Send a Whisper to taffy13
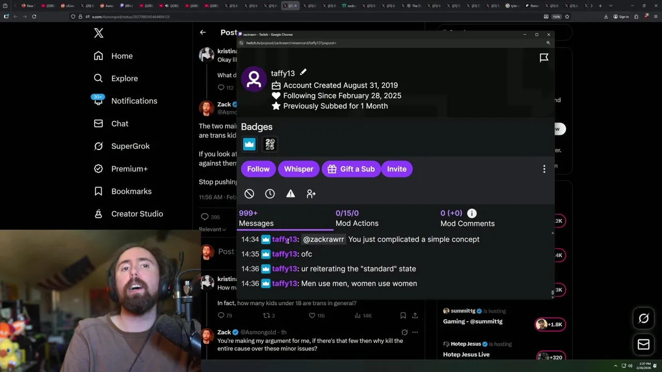 click(x=298, y=169)
